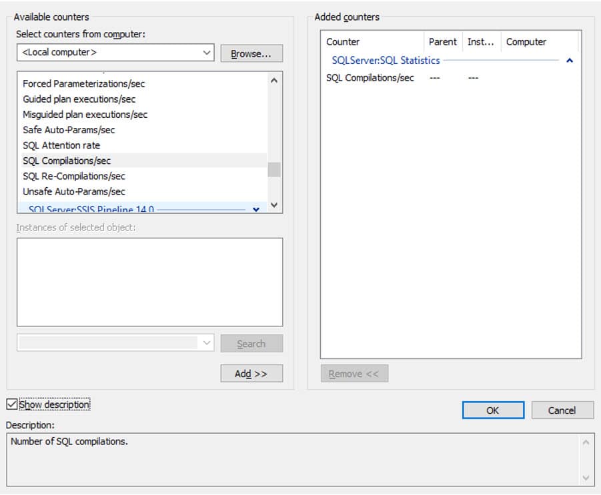This screenshot has height=495, width=601.
Task: Click the Remove << button
Action: click(x=354, y=374)
